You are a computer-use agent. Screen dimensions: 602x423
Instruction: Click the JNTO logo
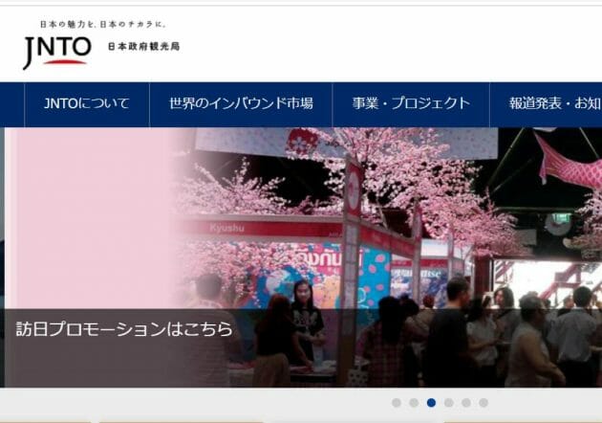(56, 50)
